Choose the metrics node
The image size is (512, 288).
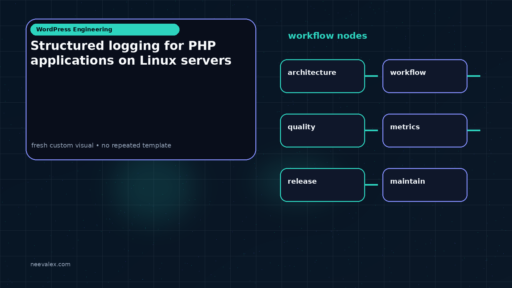pos(425,131)
